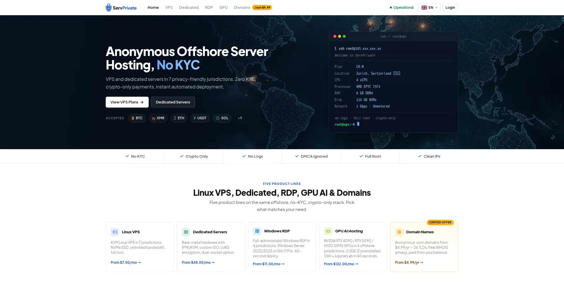Select the BTC payment chip
Viewport: 564px width, 291px height.
(x=137, y=118)
